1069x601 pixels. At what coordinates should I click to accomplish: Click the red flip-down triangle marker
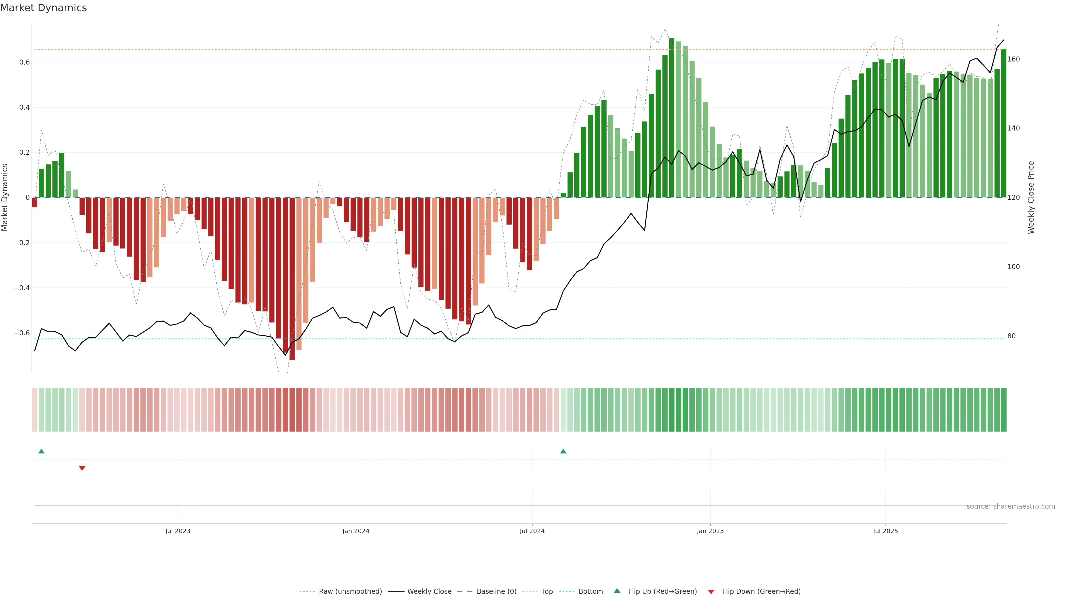coord(82,468)
